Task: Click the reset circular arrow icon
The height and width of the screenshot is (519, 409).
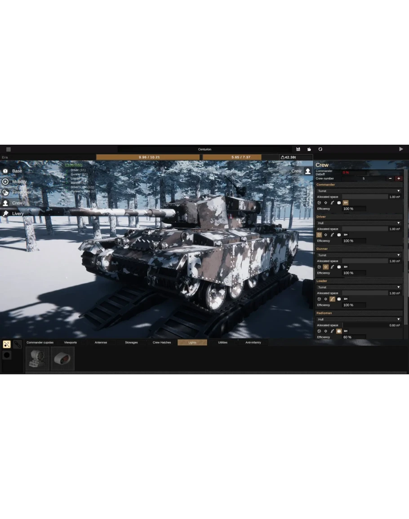Action: pyautogui.click(x=320, y=149)
